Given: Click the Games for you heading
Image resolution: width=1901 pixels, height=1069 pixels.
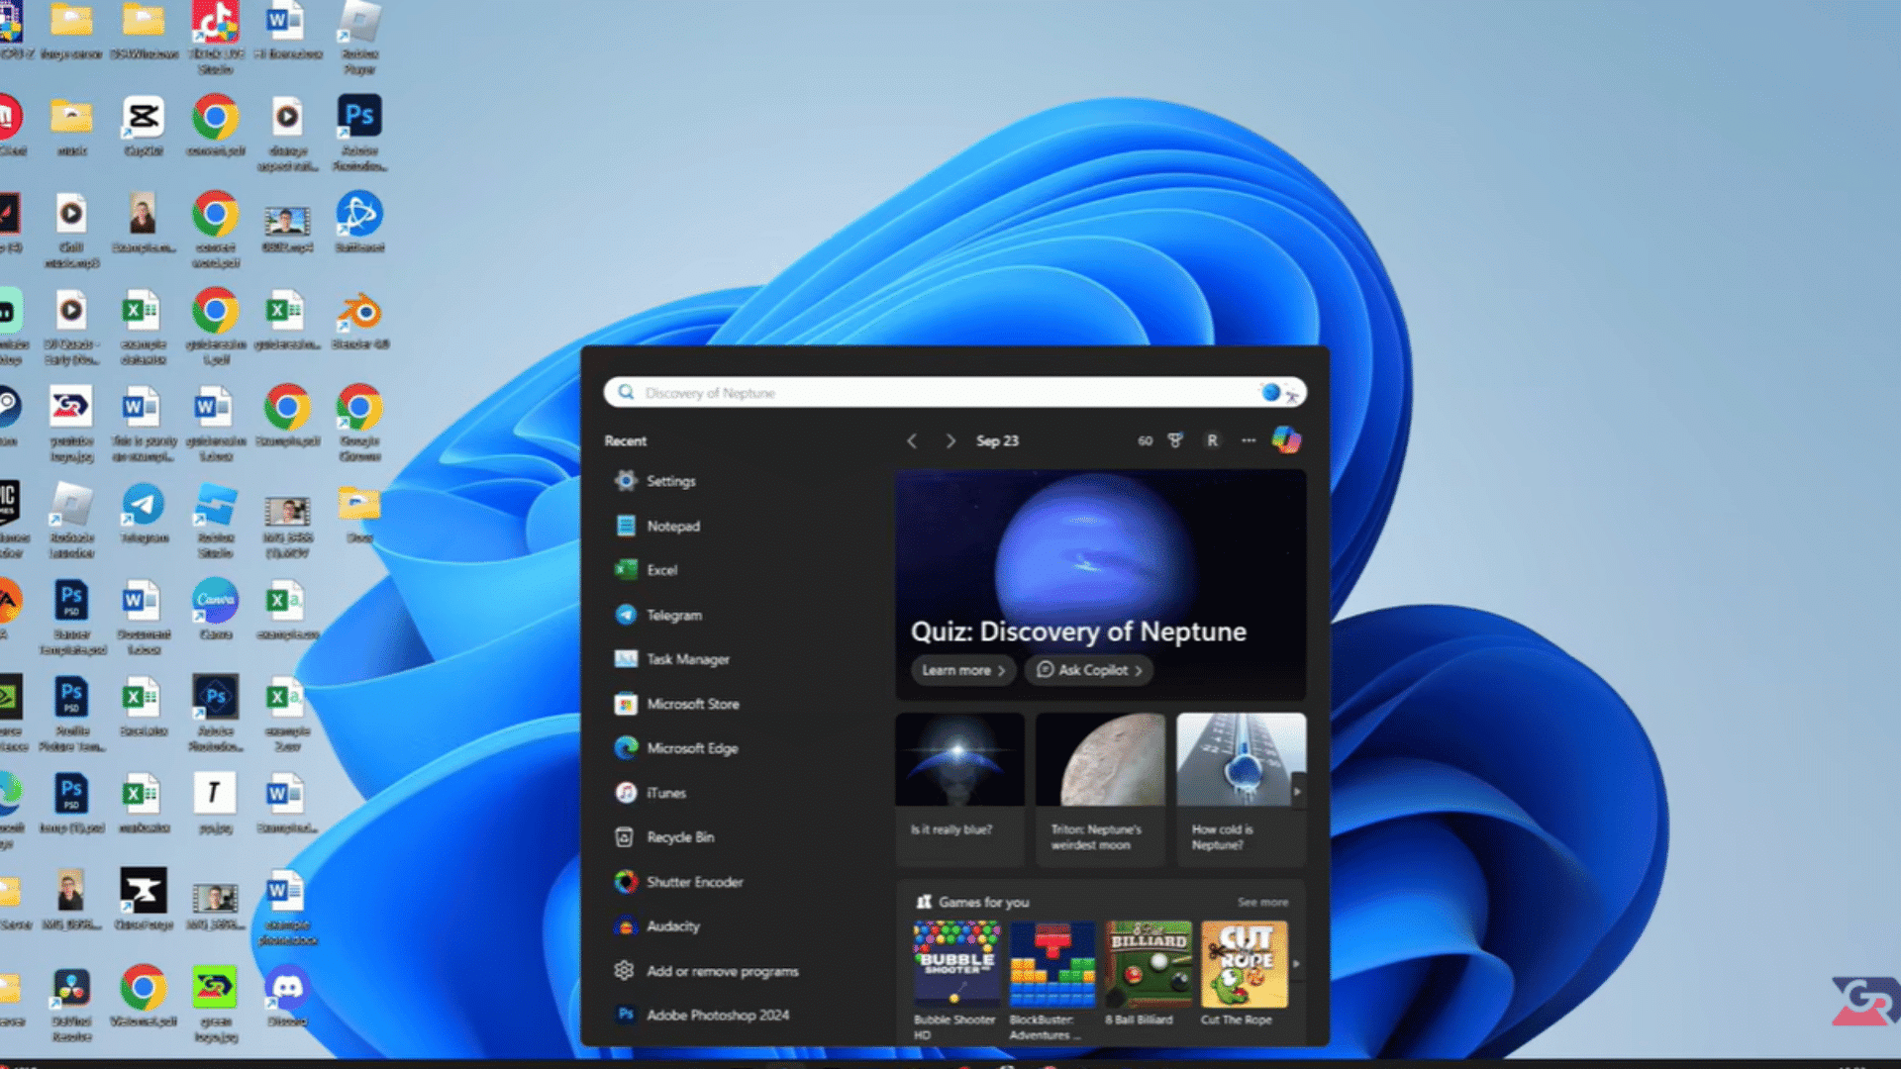Looking at the screenshot, I should (983, 903).
